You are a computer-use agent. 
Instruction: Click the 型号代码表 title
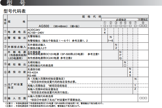click(15, 11)
